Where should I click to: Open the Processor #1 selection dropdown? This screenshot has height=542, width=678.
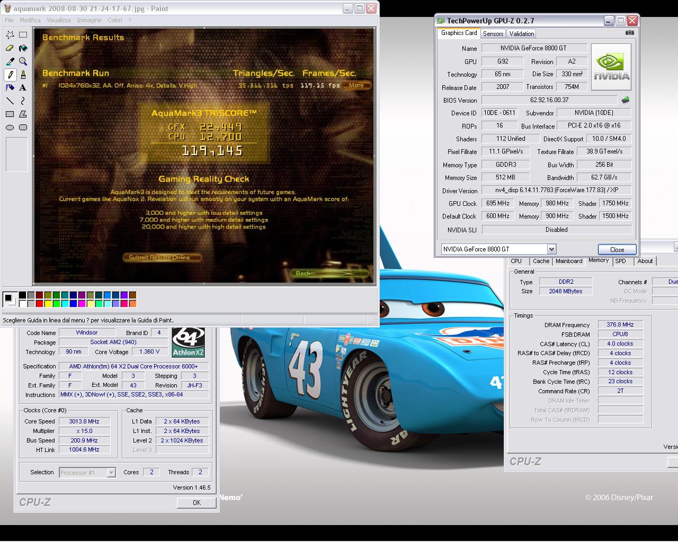[x=111, y=472]
